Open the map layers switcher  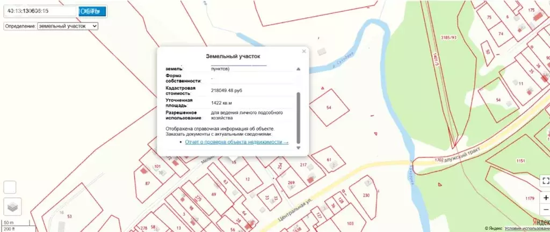point(11,206)
